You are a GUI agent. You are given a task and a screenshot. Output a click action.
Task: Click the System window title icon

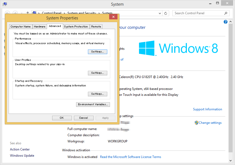(5, 4)
